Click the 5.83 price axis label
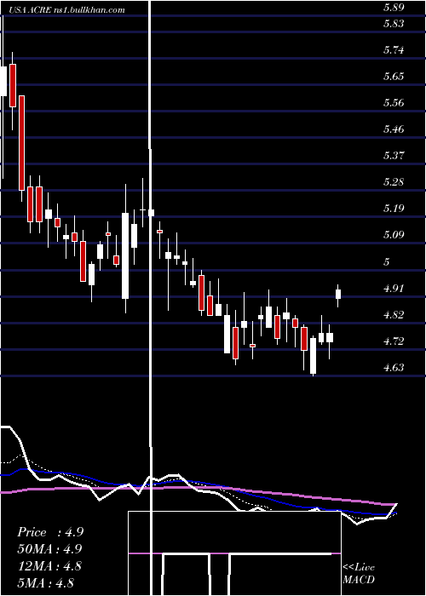Viewport: 426px width, 596px height. (x=394, y=24)
